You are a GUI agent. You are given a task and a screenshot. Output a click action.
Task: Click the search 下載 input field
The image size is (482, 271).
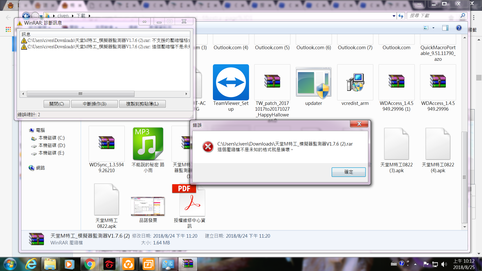433,16
